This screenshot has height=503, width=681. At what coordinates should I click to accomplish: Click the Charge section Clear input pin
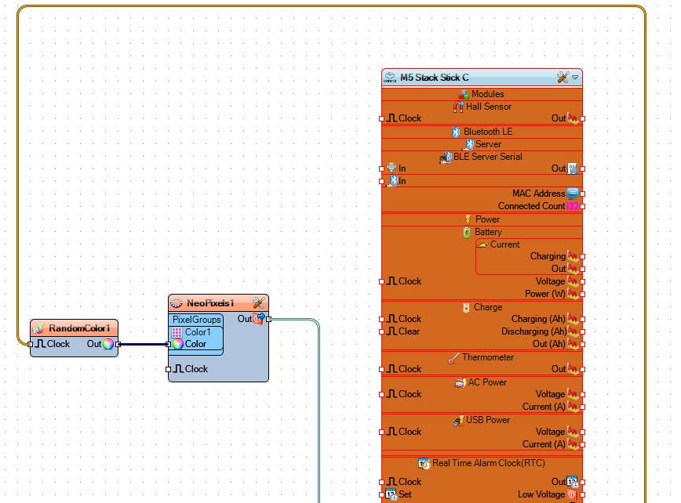[383, 331]
